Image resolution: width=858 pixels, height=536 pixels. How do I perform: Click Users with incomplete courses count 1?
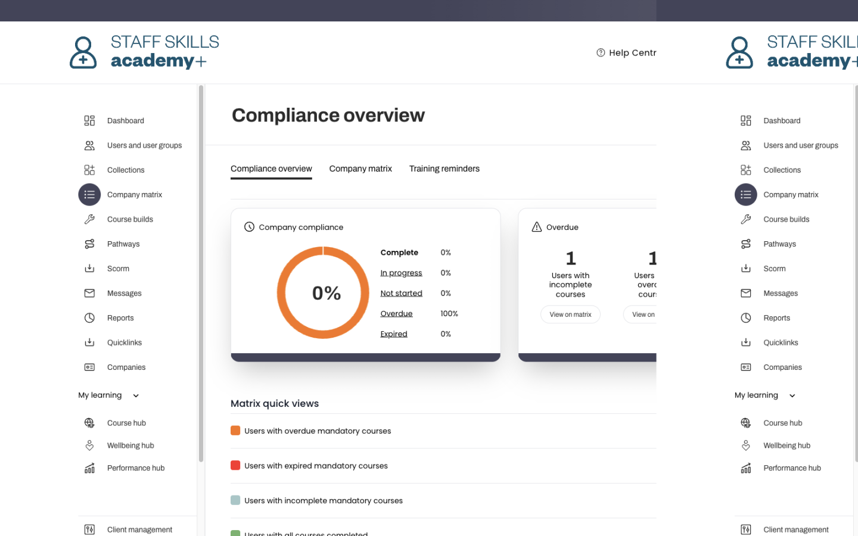click(570, 258)
